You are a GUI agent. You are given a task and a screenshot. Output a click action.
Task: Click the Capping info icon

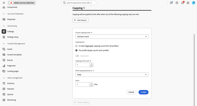[84, 8]
